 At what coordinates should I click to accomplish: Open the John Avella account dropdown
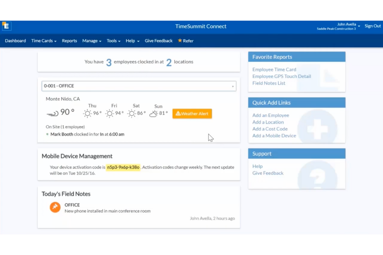[349, 25]
